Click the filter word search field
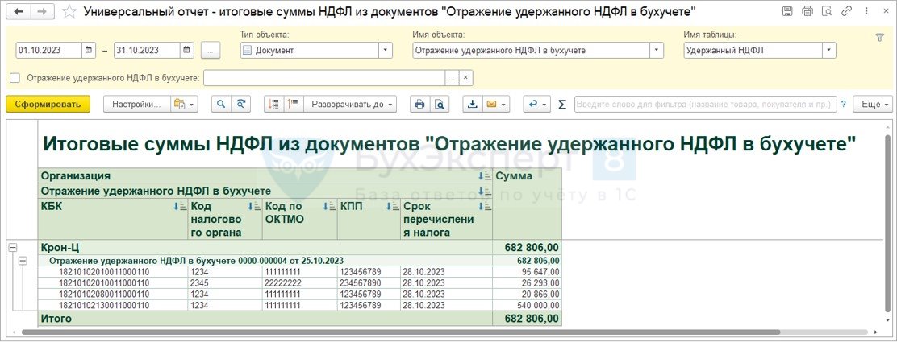The width and height of the screenshot is (897, 342). pos(705,105)
